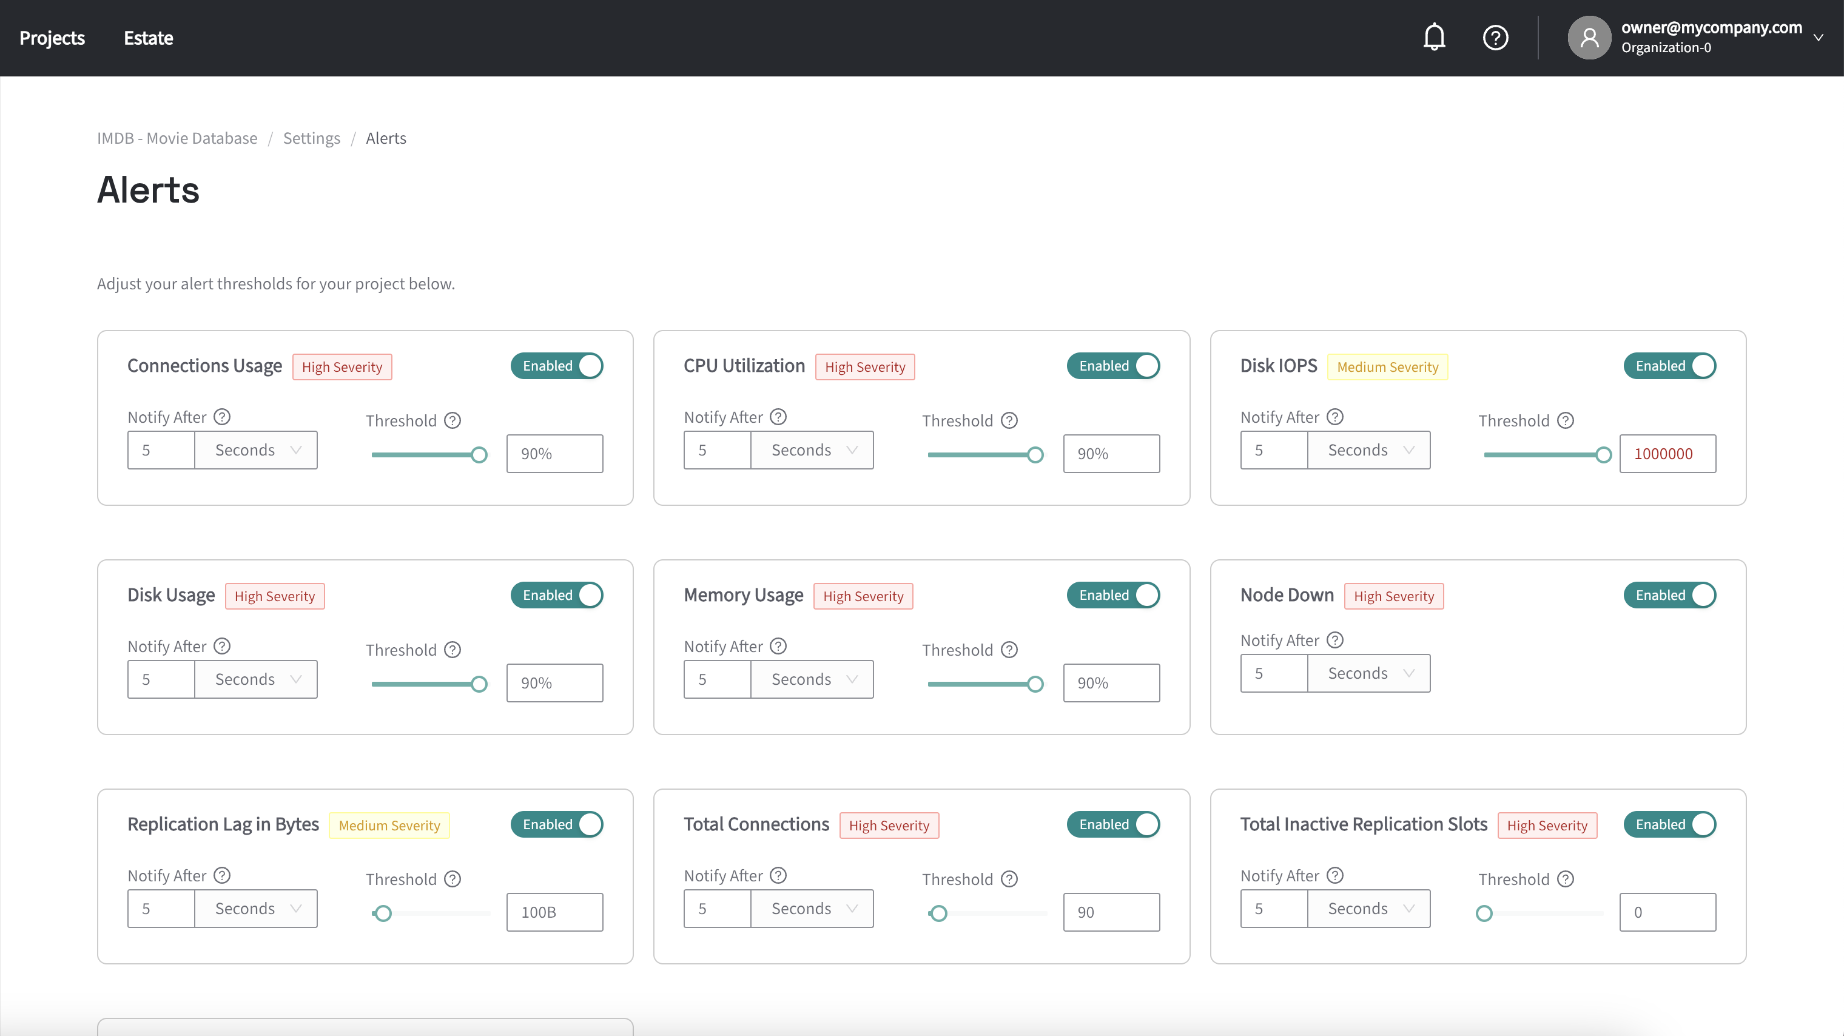Show Notify After help for Replication Lag in Bytes
This screenshot has height=1036, width=1844.
222,875
